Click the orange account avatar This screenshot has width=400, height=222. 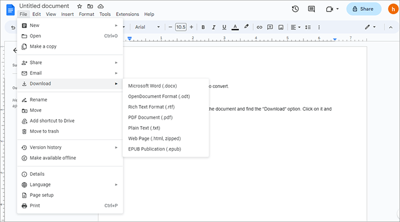tap(393, 9)
